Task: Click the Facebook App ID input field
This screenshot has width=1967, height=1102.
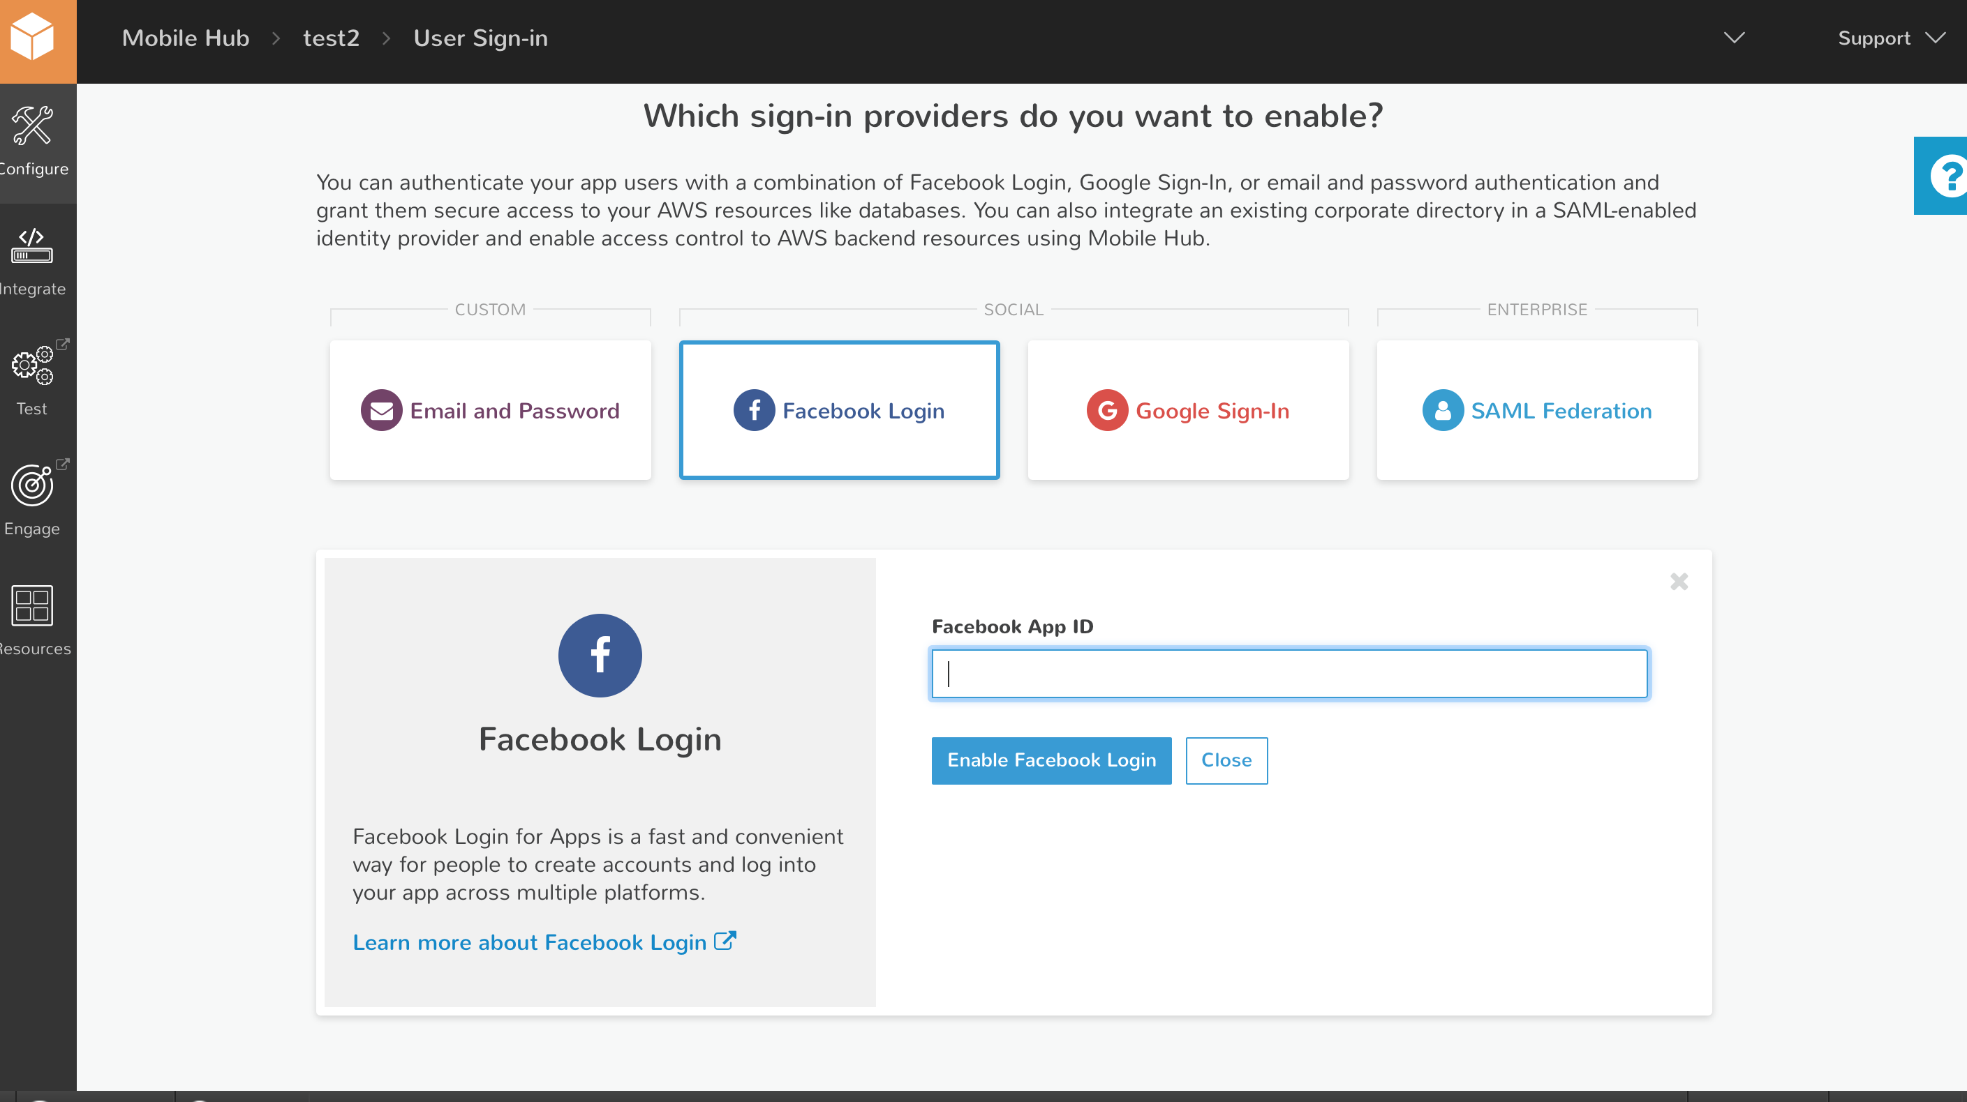Action: pos(1289,672)
